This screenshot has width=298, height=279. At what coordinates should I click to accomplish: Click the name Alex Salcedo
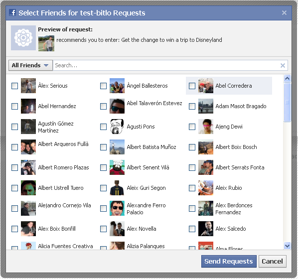point(231,229)
